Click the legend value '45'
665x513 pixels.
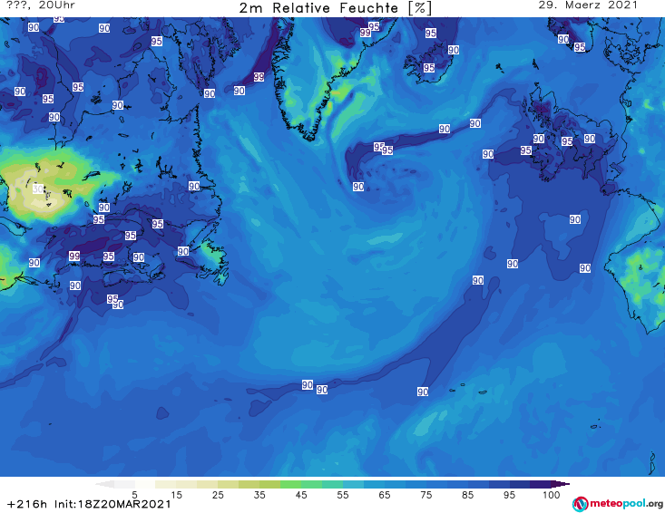(301, 494)
